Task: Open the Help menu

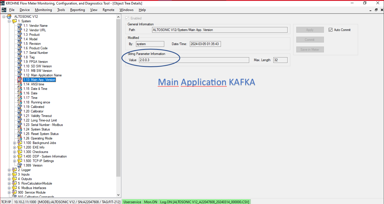Action: click(142, 10)
